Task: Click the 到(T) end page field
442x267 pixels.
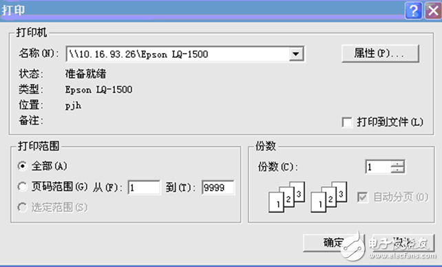Action: tap(218, 187)
